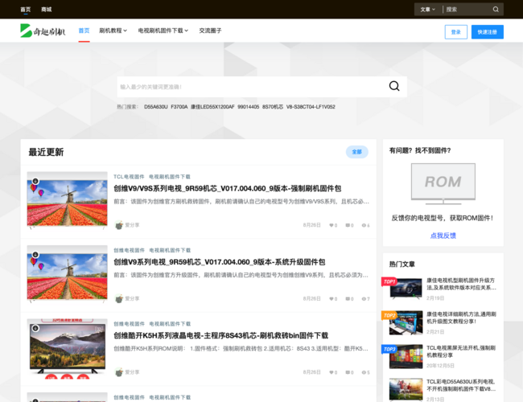Click the 奇趣刷机 site logo
This screenshot has width=523, height=402.
pos(43,31)
